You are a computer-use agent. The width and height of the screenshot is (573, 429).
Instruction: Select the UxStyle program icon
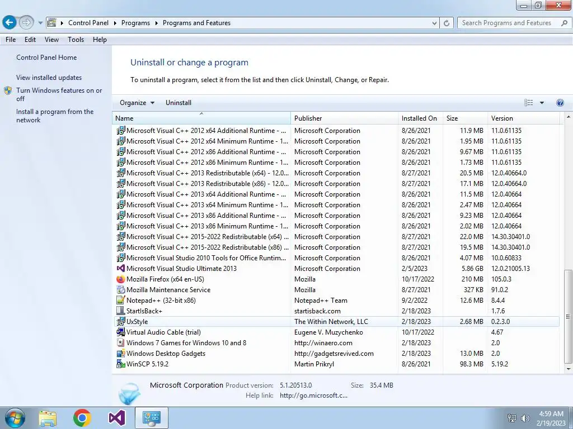[x=121, y=321]
